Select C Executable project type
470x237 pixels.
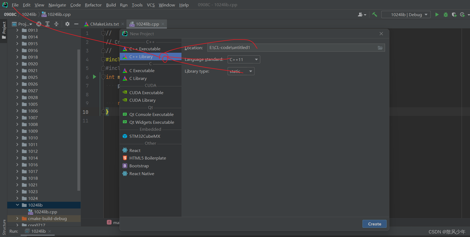point(150,70)
